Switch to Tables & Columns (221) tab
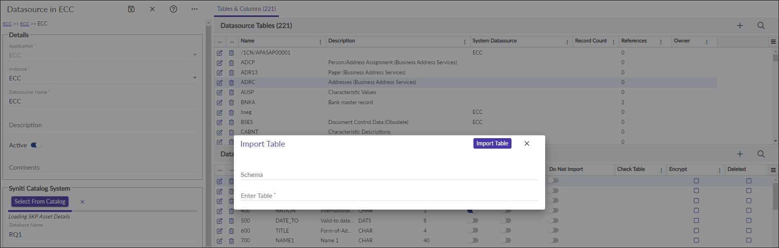Viewport: 779px width, 248px height. click(x=246, y=9)
